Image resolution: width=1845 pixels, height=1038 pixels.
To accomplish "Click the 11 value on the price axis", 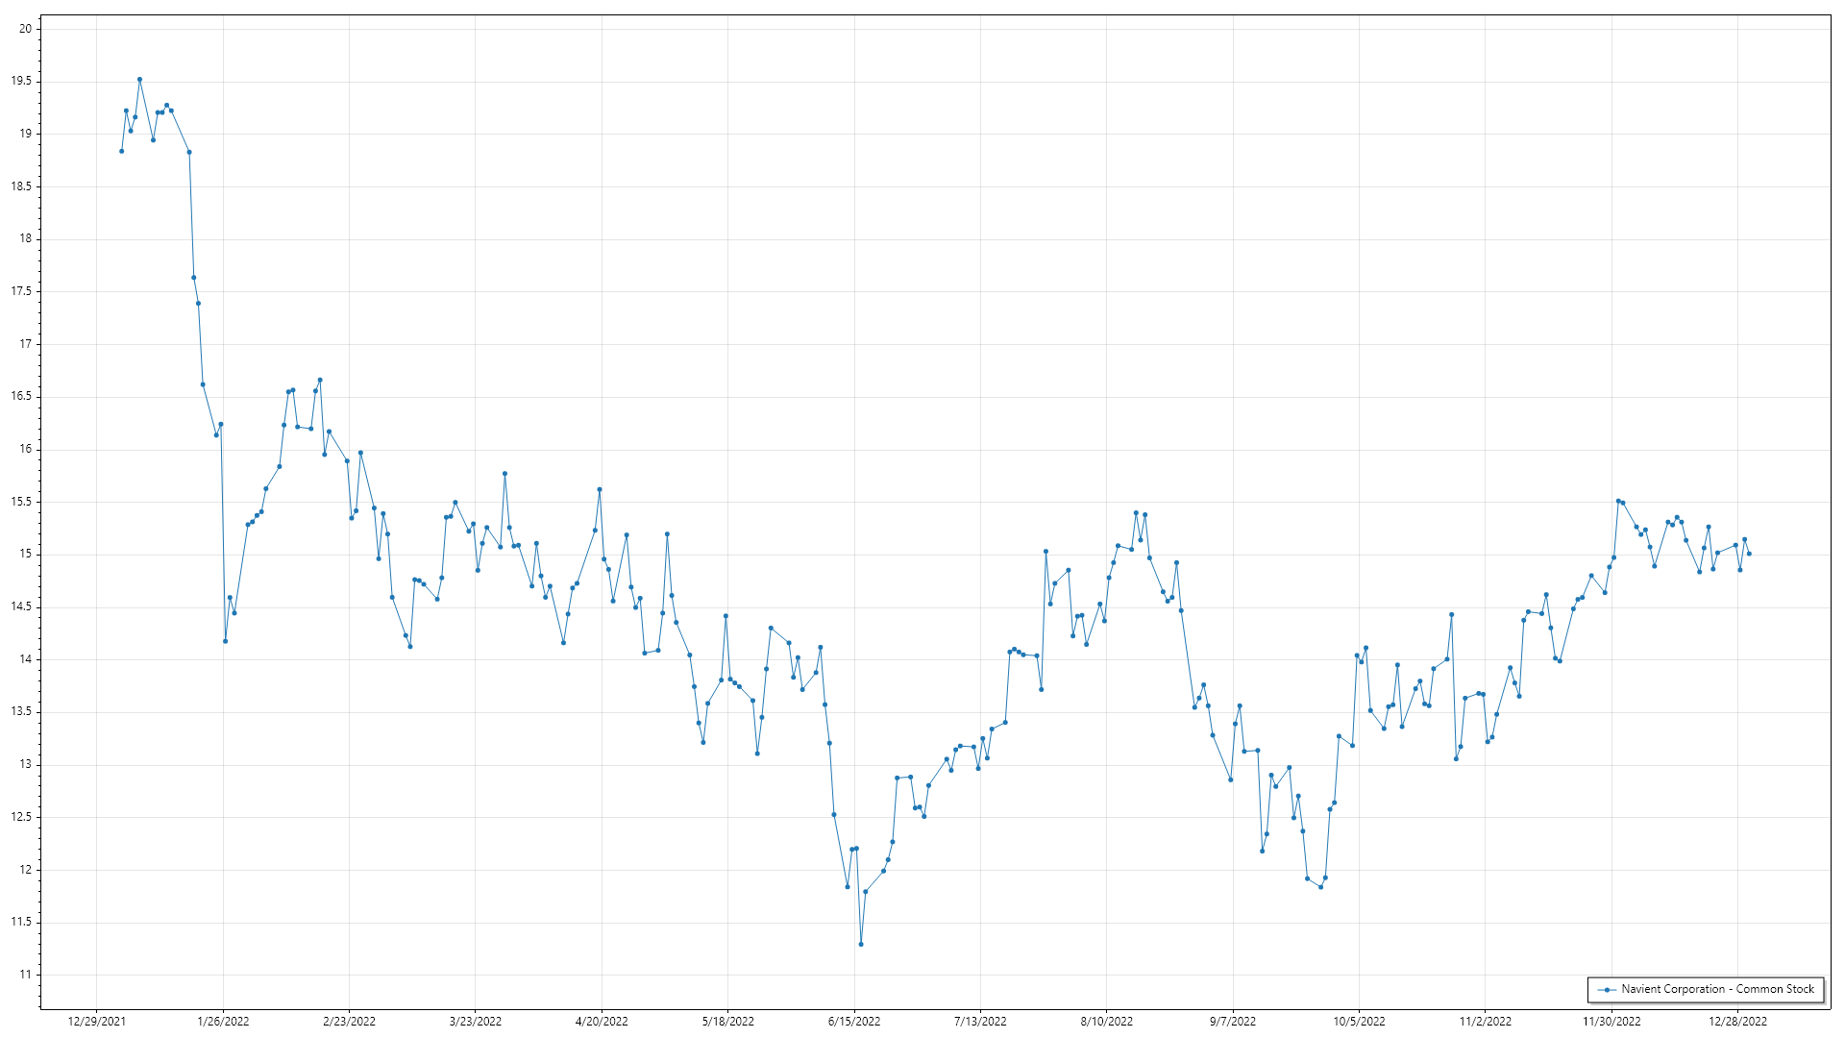I will (25, 975).
